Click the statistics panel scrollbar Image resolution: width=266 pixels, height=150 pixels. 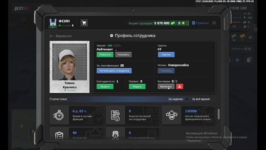tap(219, 114)
